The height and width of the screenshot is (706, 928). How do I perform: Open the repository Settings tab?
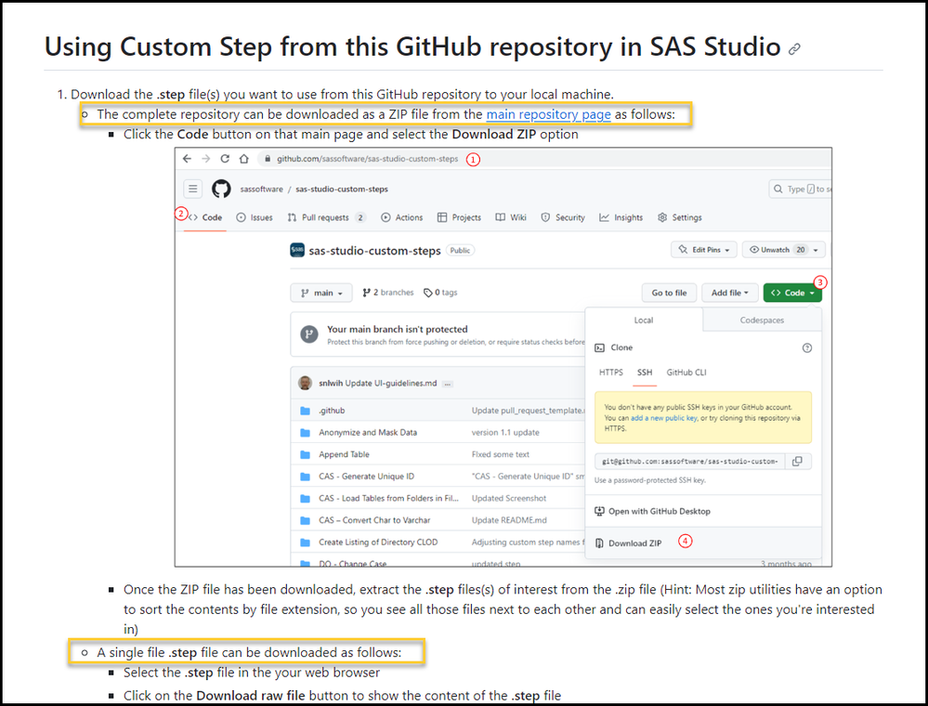point(679,217)
